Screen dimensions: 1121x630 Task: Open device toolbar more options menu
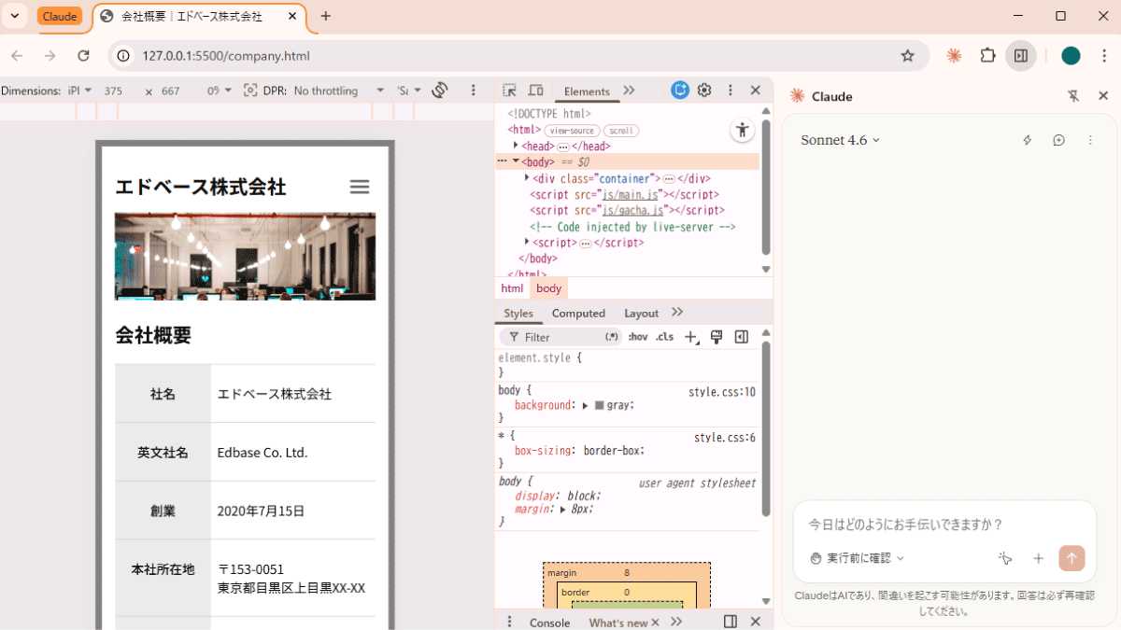(474, 91)
